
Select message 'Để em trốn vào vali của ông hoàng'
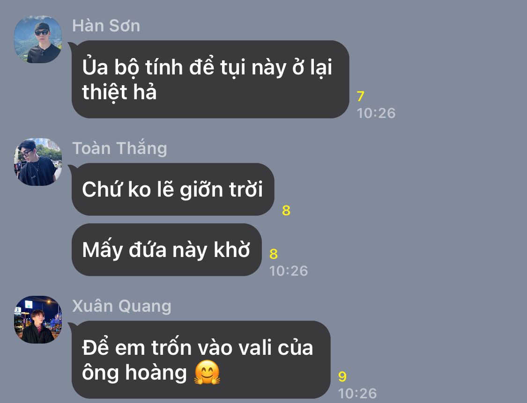[x=201, y=359]
